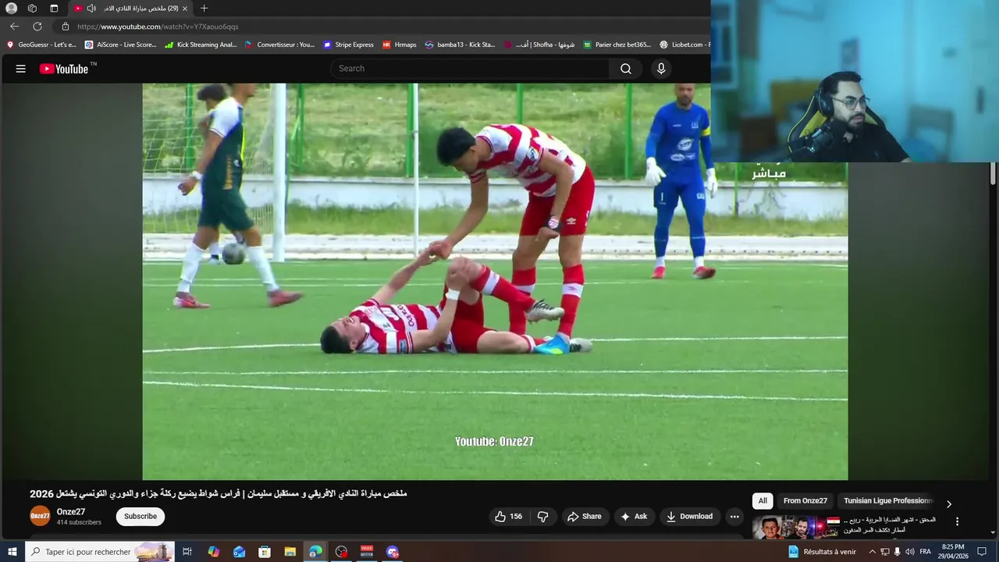Image resolution: width=999 pixels, height=562 pixels.
Task: Open Hrmaps bookmark
Action: [x=399, y=44]
